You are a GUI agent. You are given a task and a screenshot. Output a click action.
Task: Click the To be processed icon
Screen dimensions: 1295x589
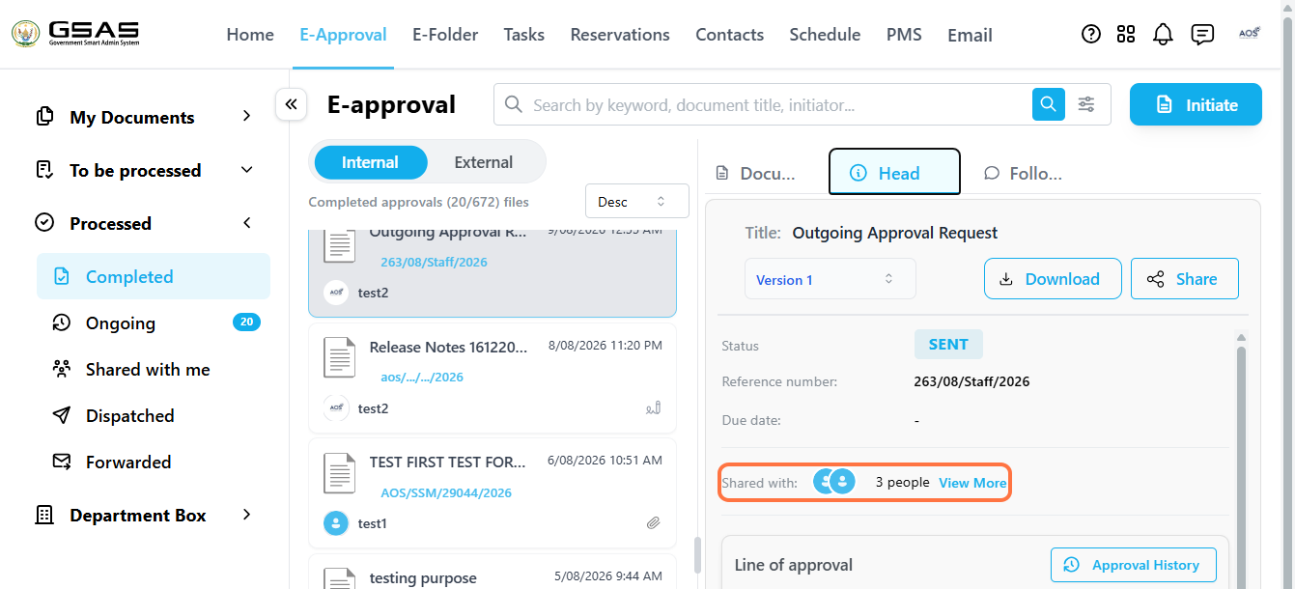44,170
